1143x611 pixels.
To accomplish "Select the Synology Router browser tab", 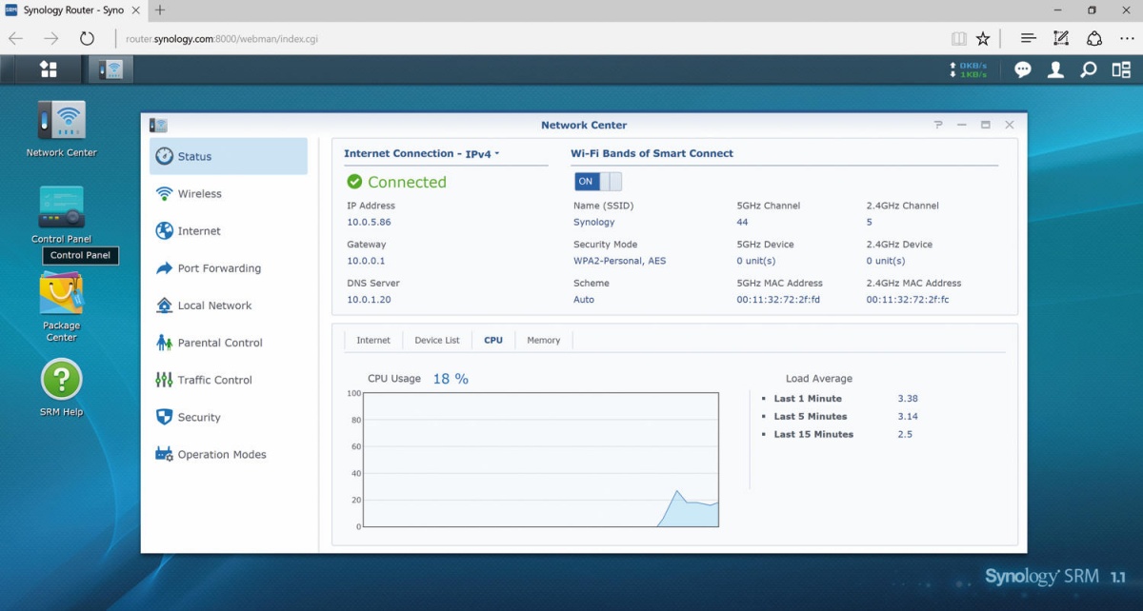I will click(x=71, y=10).
